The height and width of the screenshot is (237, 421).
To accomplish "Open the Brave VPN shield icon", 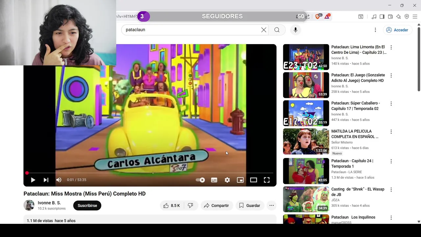I will point(407,16).
